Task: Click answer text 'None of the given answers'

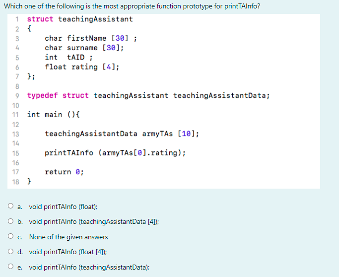Action: tap(68, 237)
